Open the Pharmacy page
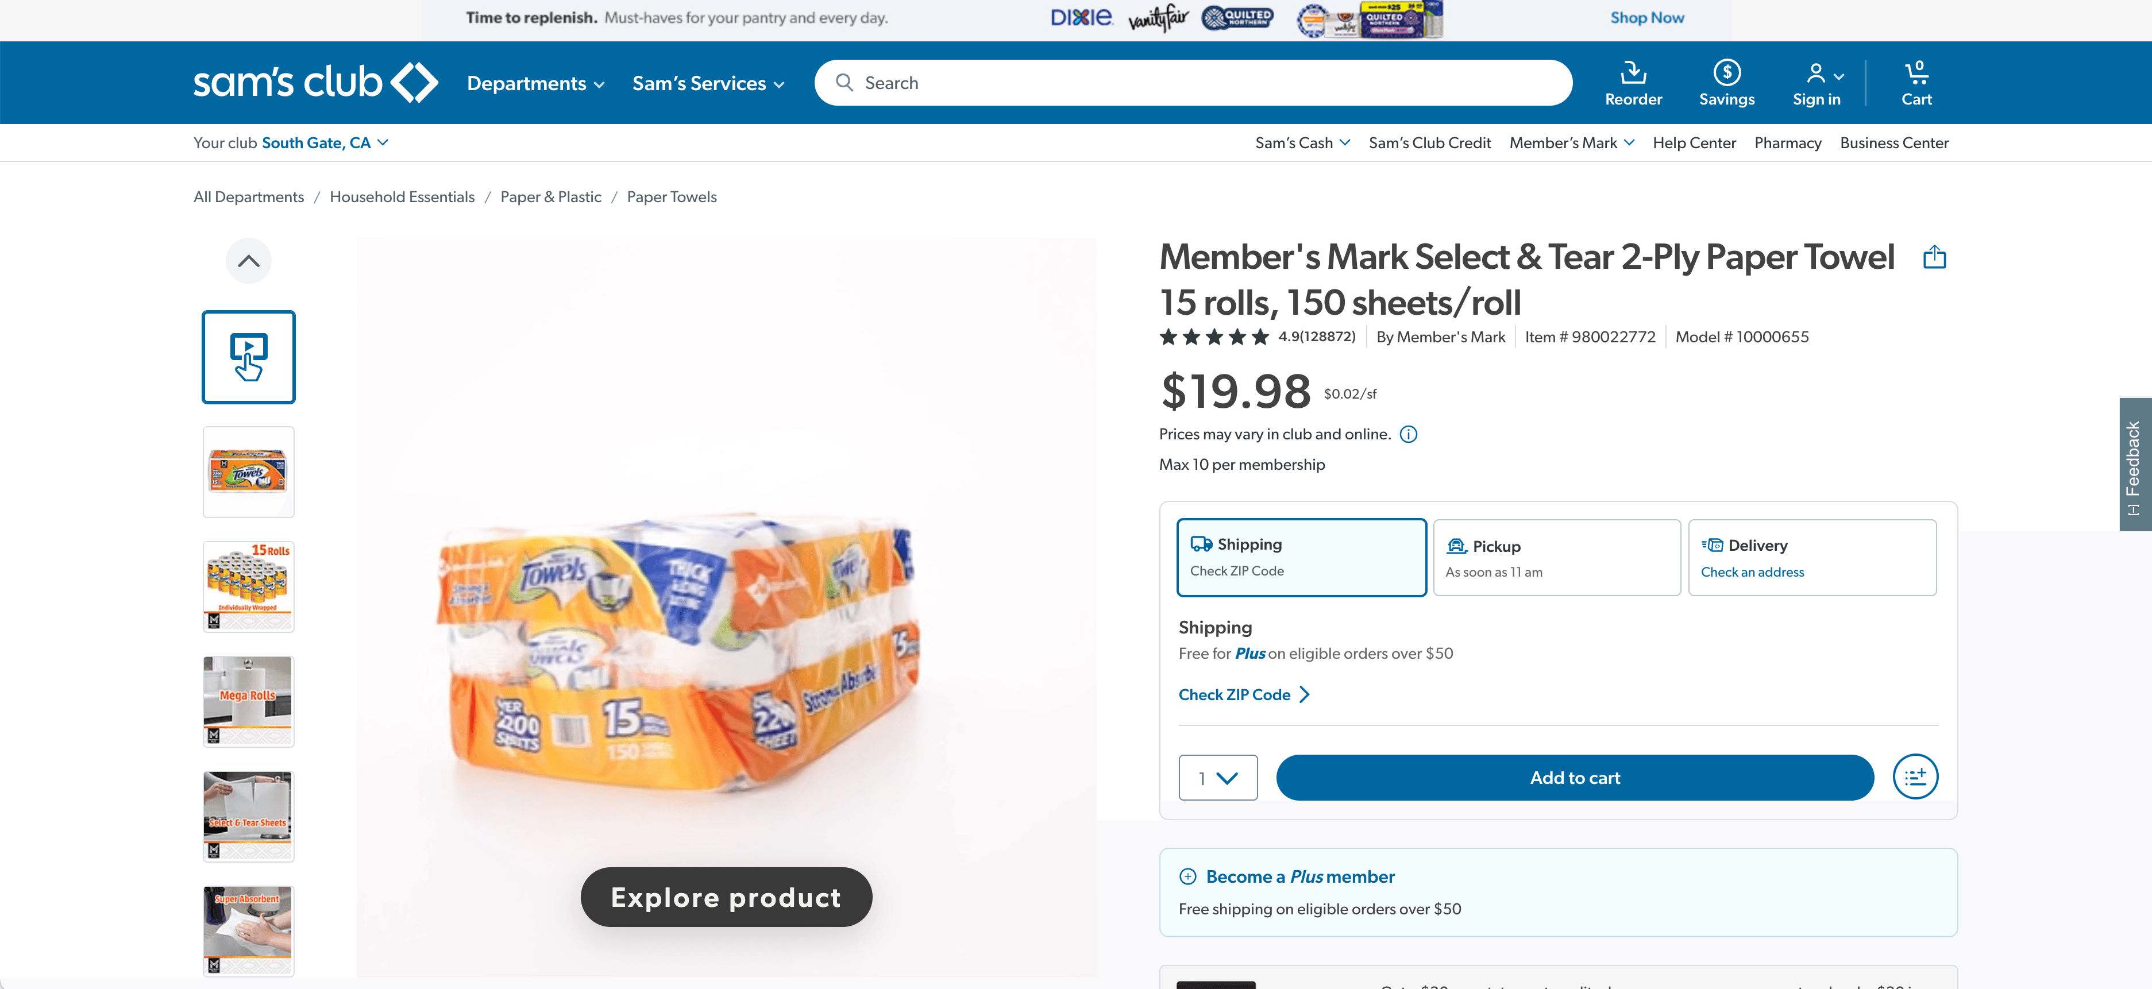The width and height of the screenshot is (2152, 989). click(1787, 142)
